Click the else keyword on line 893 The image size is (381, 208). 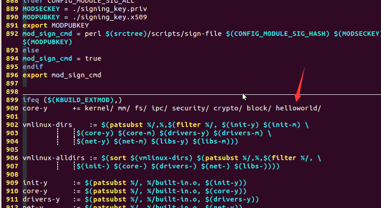pyautogui.click(x=31, y=50)
